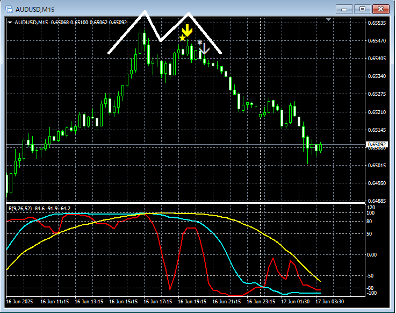
Task: Select the gray chart shift triangle marker
Action: [329, 19]
